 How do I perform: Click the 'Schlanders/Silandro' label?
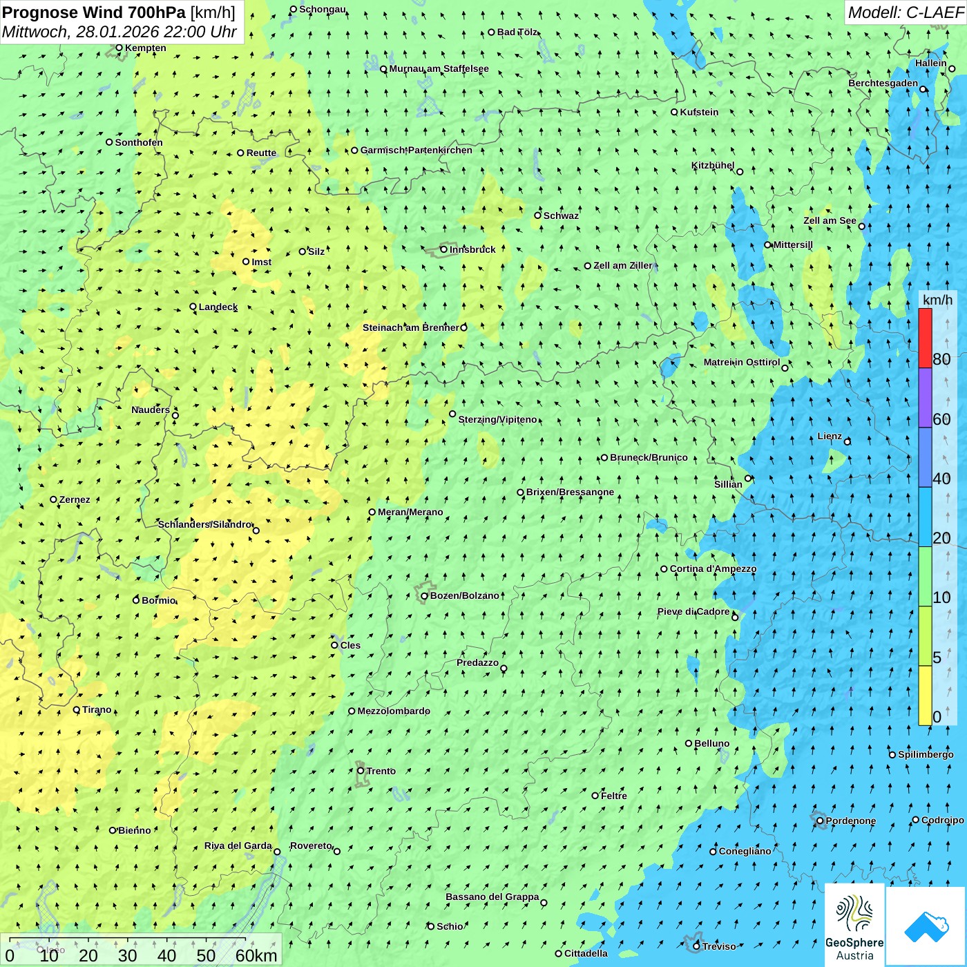[205, 524]
